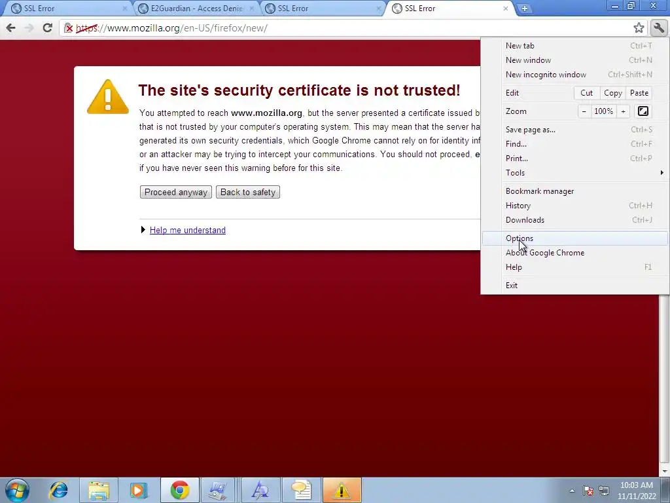Image resolution: width=670 pixels, height=503 pixels.
Task: Open the Windows Start menu
Action: [17, 490]
